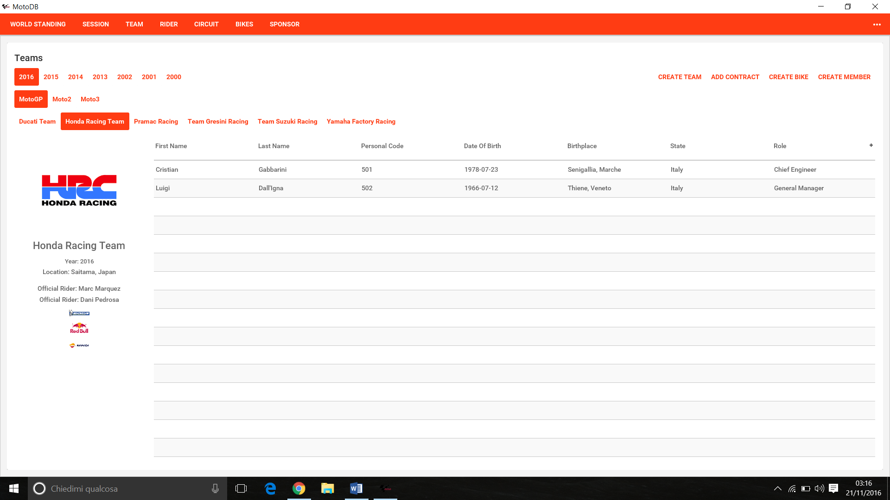Select Yamaha Factory Racing team
The image size is (890, 500).
(x=361, y=121)
